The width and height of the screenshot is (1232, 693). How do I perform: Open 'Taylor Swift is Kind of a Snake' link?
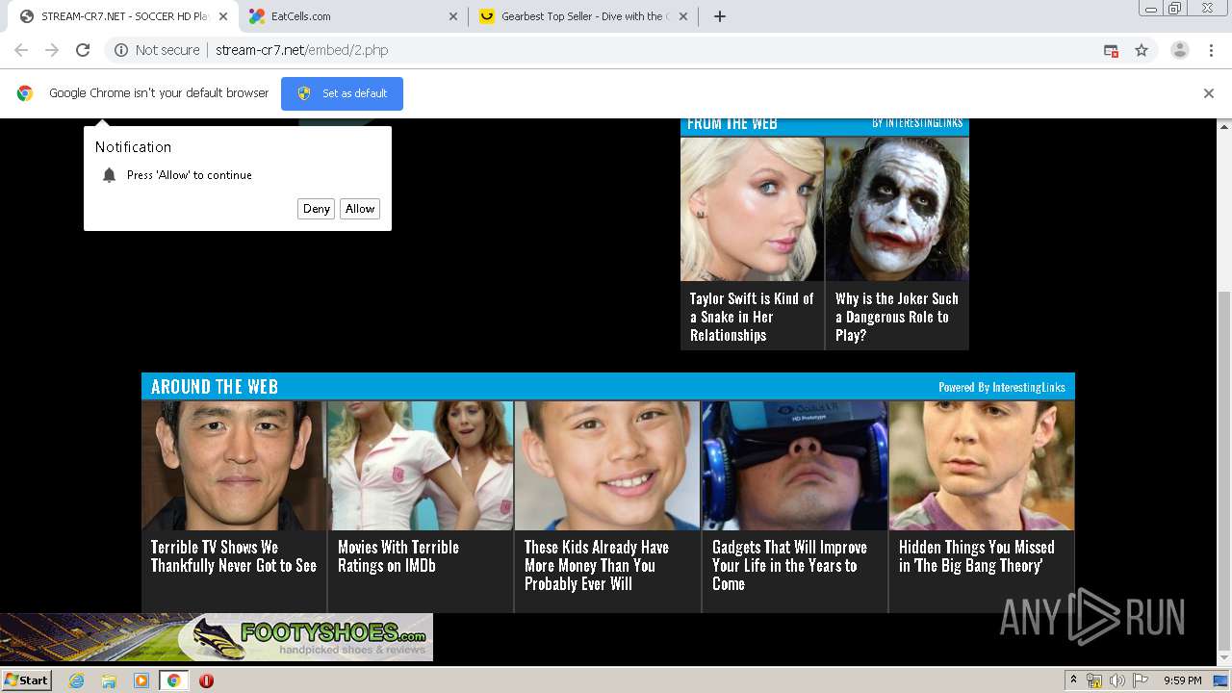[752, 317]
